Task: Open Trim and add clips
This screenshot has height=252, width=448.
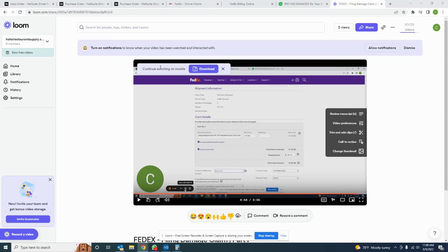Action: [346, 132]
